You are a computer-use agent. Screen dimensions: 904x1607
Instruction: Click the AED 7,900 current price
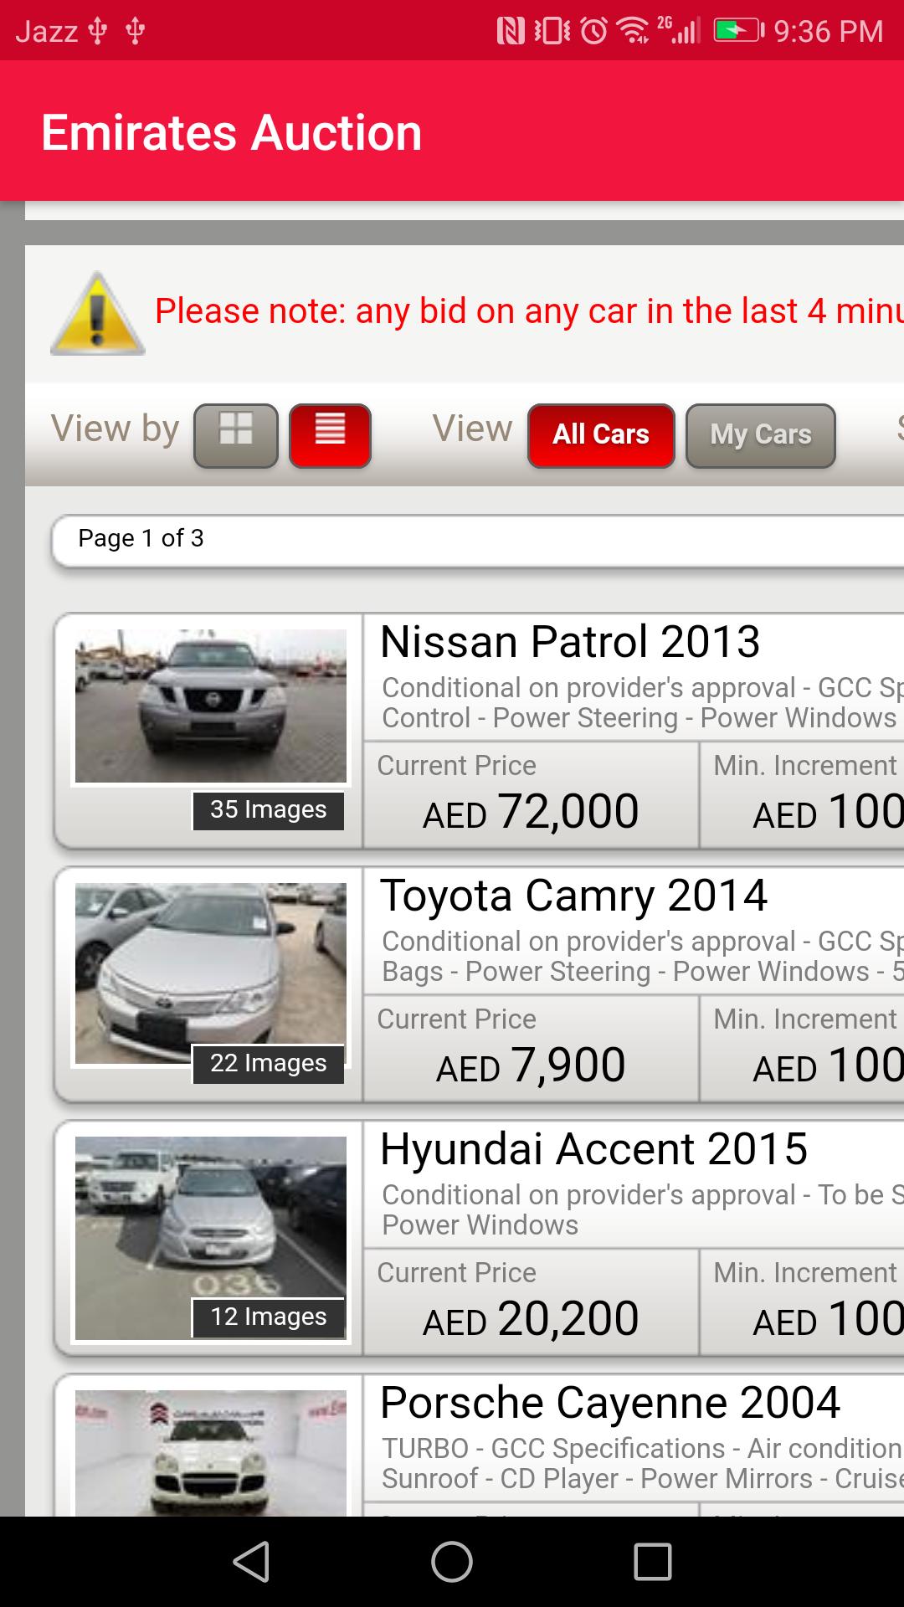click(531, 1065)
